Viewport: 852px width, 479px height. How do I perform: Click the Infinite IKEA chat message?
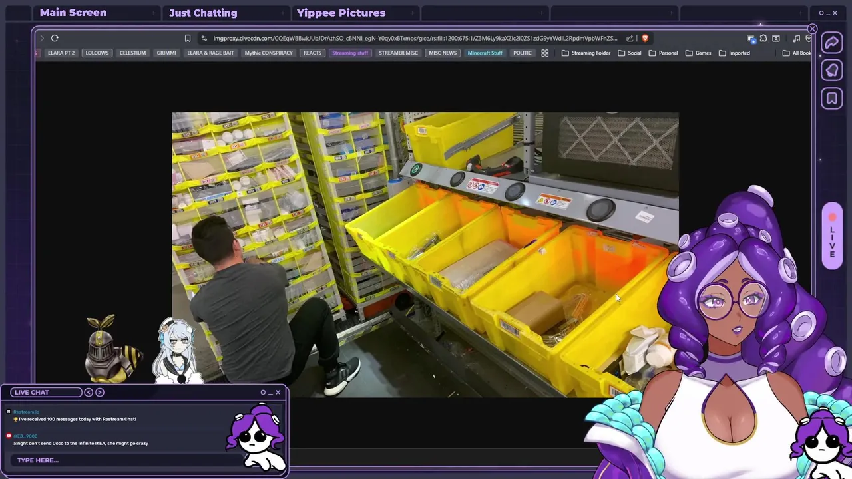(81, 443)
